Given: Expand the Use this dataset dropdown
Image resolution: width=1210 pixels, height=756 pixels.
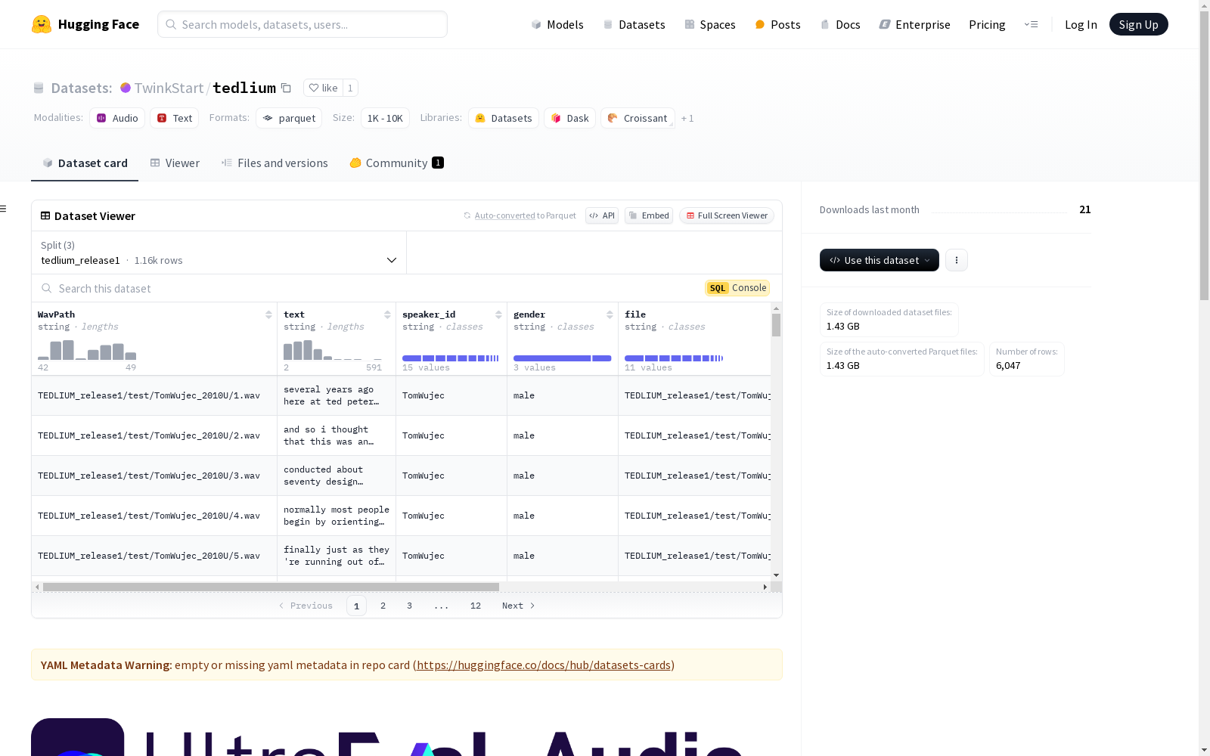Looking at the screenshot, I should click(880, 260).
